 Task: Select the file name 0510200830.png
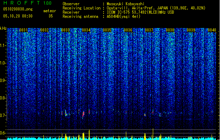18,9
